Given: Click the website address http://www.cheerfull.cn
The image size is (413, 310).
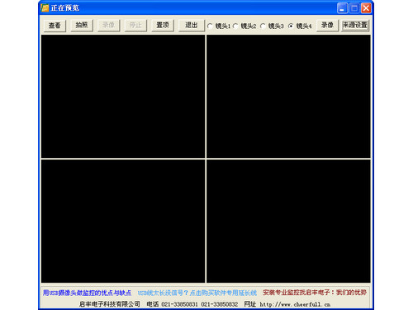Looking at the screenshot, I should click(x=295, y=304).
